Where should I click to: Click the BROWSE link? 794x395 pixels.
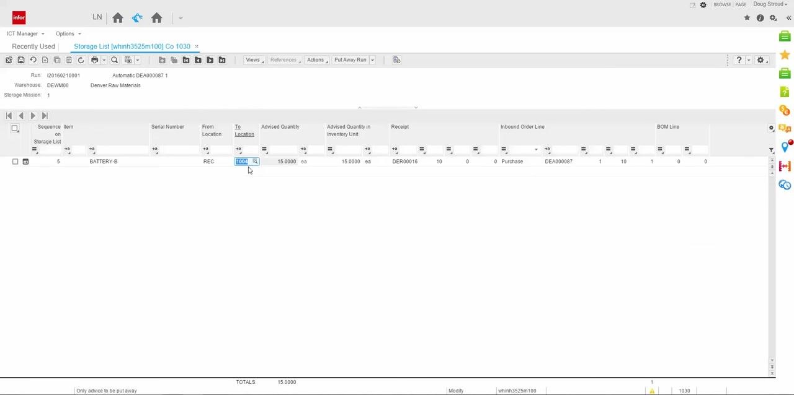point(722,5)
